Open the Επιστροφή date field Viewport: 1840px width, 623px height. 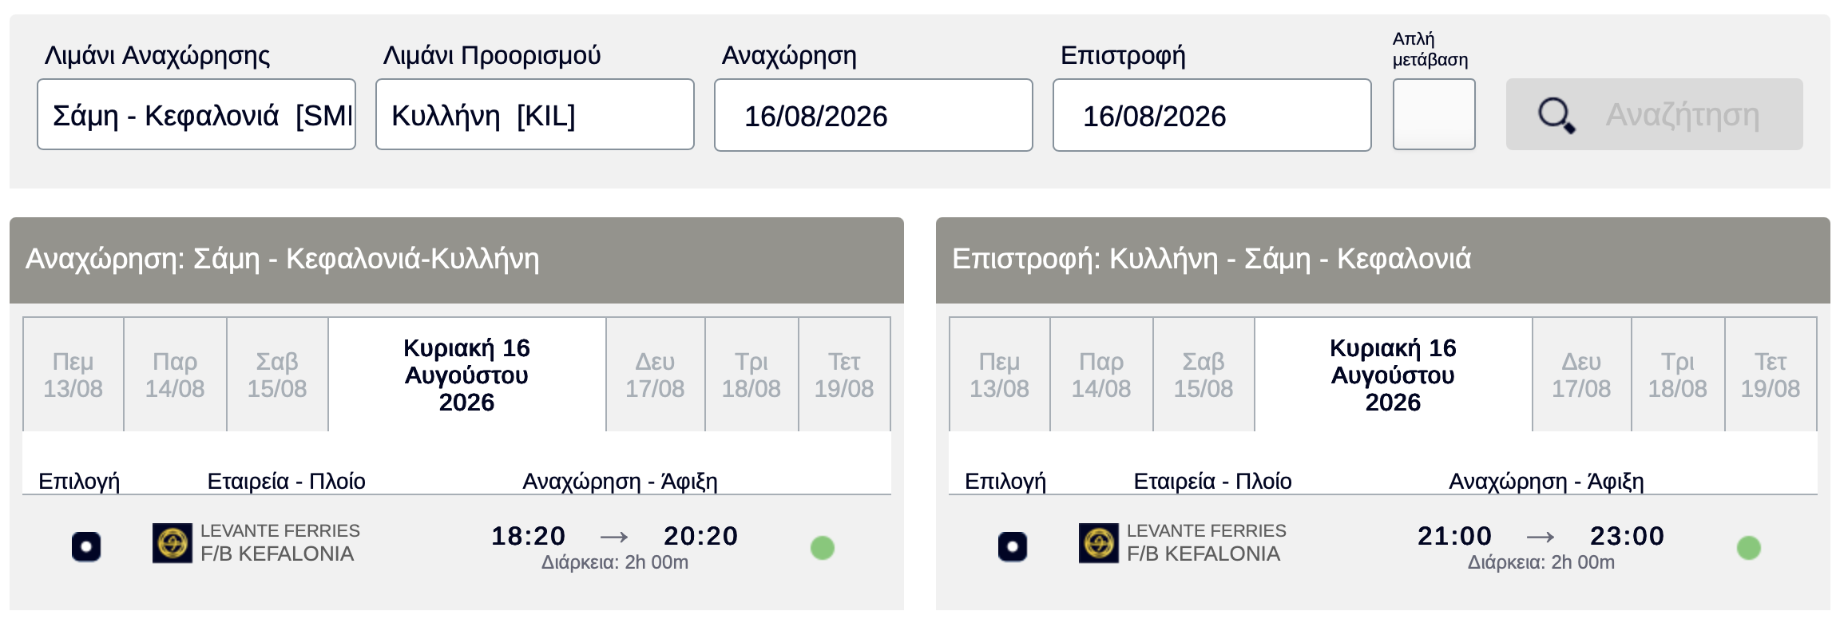(1212, 115)
